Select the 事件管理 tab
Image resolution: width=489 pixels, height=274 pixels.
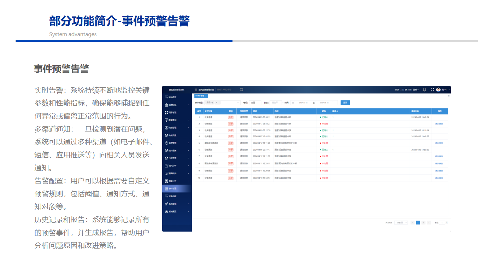[x=200, y=96]
